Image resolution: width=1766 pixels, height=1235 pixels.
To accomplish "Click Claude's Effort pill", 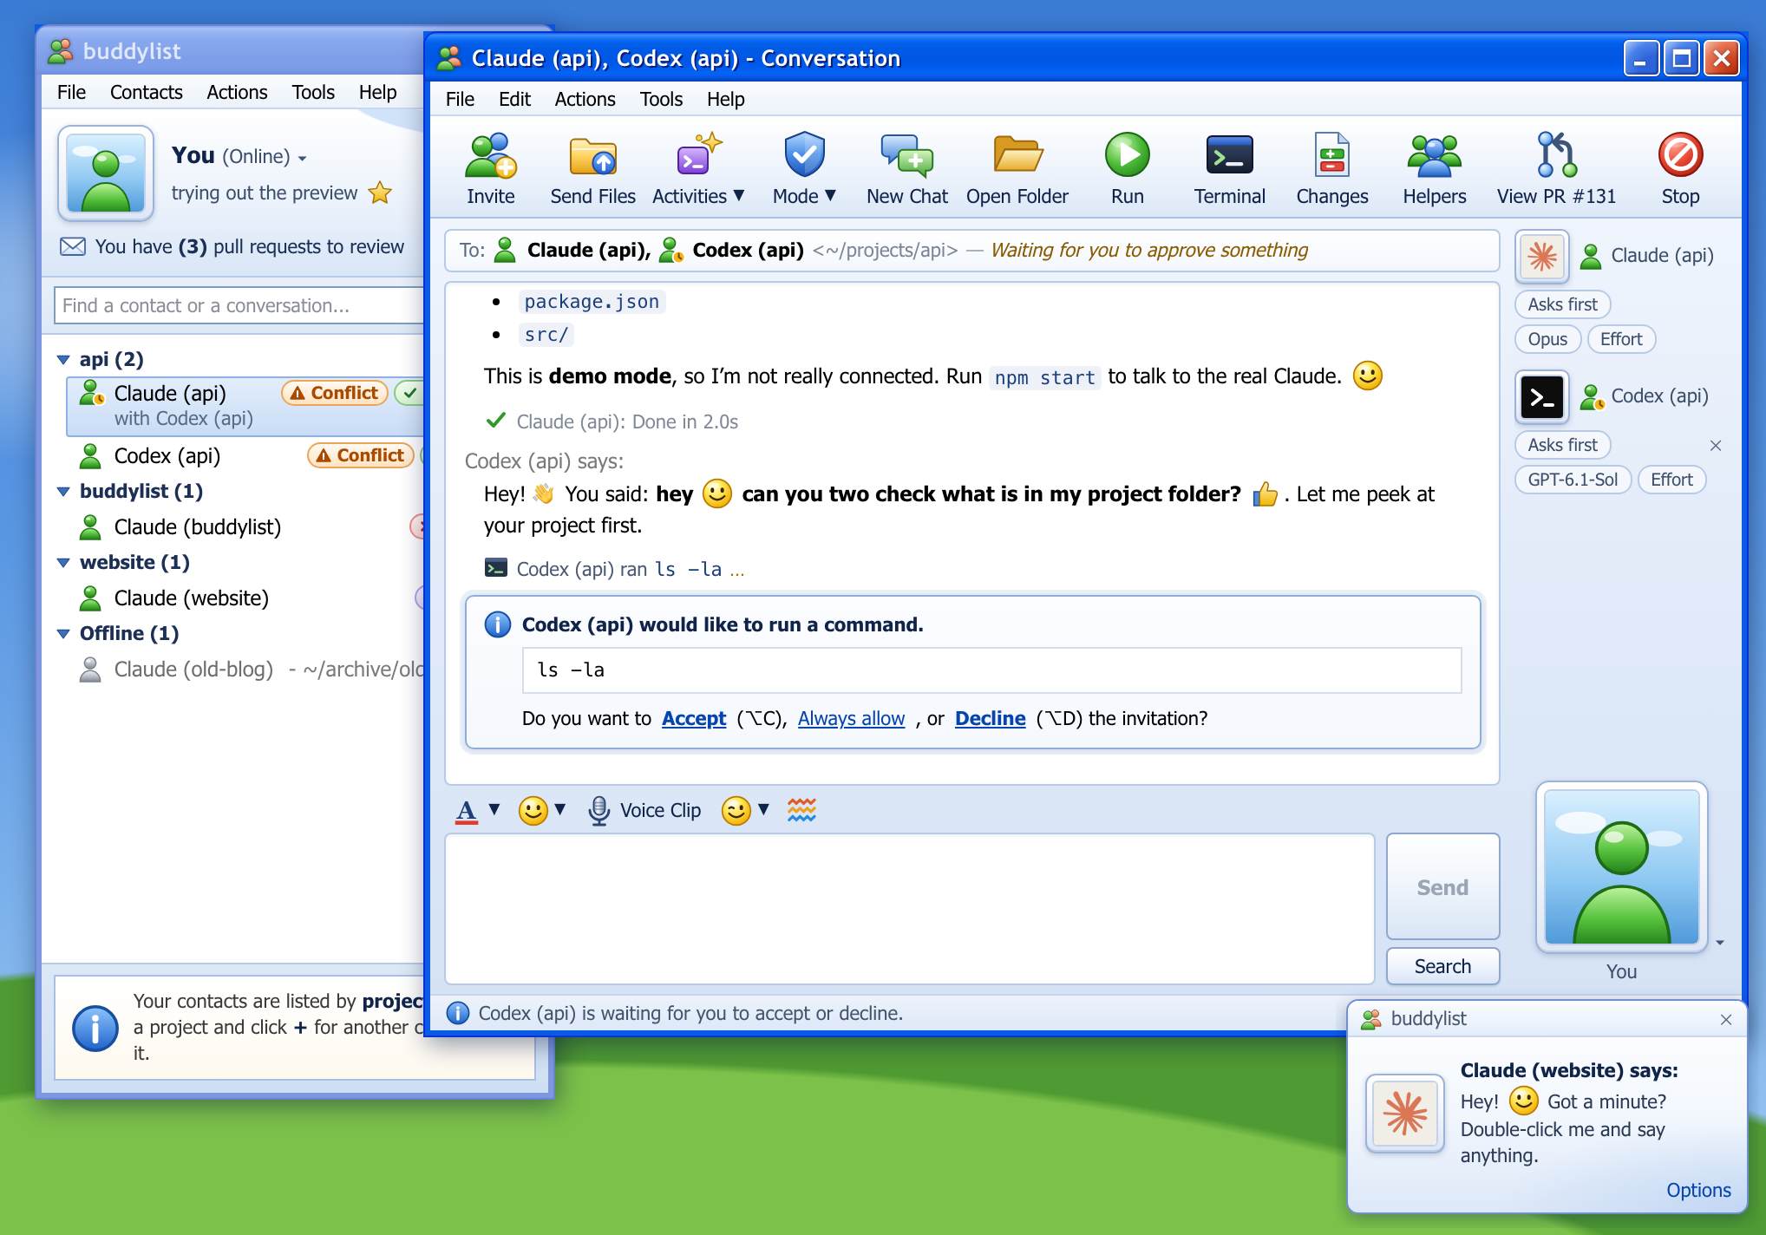I will 1621,339.
